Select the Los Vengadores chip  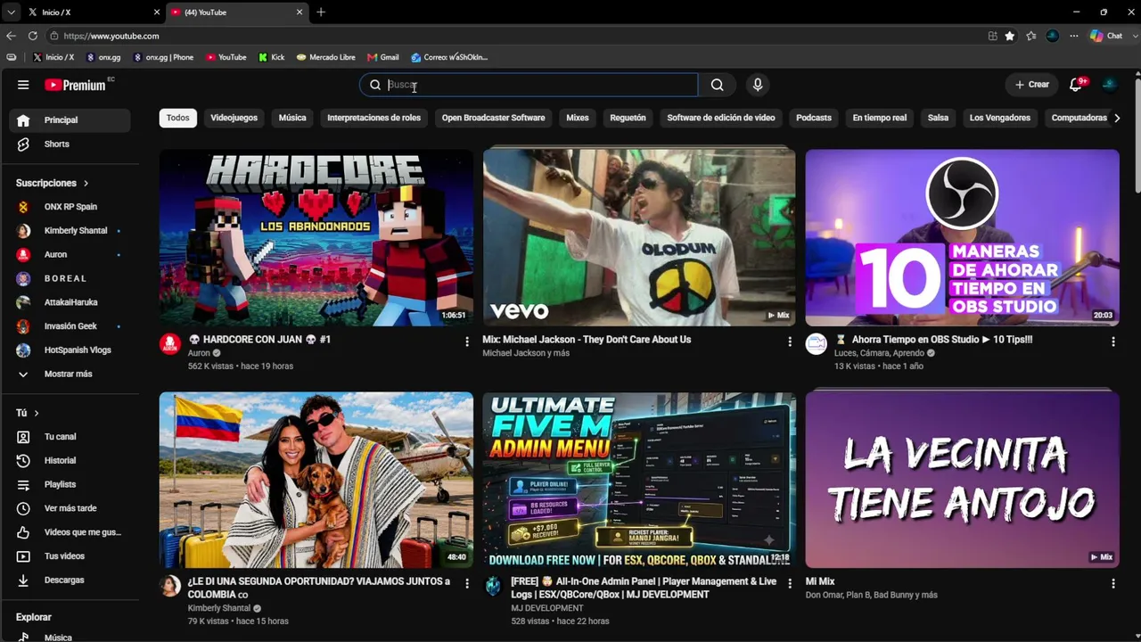[x=1000, y=118]
